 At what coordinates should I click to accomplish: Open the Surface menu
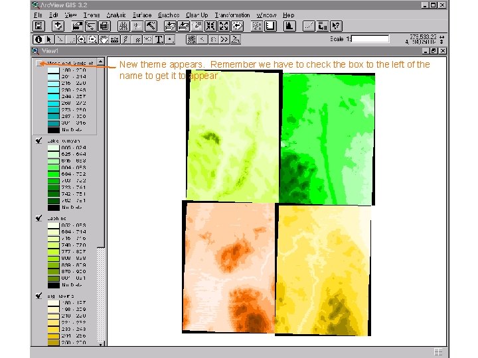coord(142,15)
